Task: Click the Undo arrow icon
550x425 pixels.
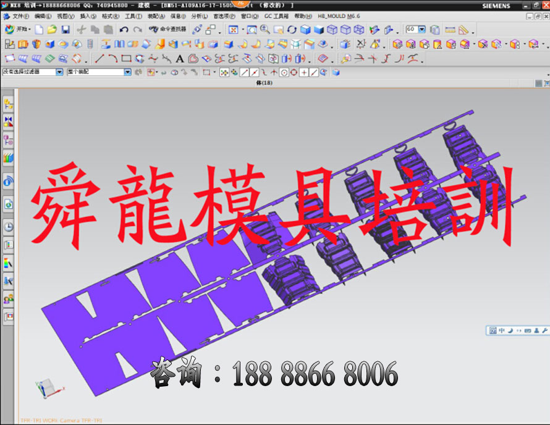Action: 124,30
